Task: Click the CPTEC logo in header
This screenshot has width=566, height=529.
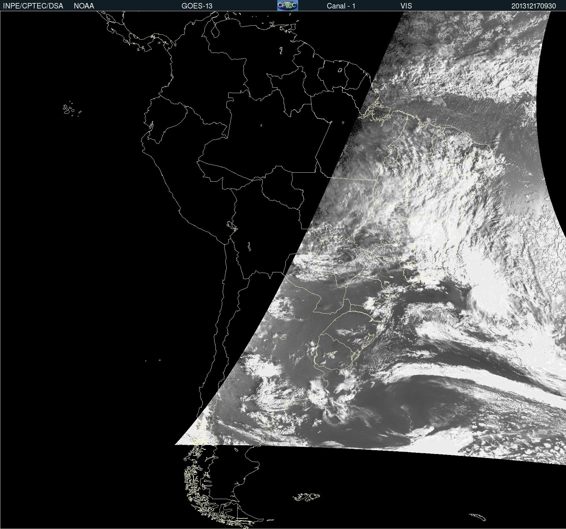Action: (x=288, y=5)
